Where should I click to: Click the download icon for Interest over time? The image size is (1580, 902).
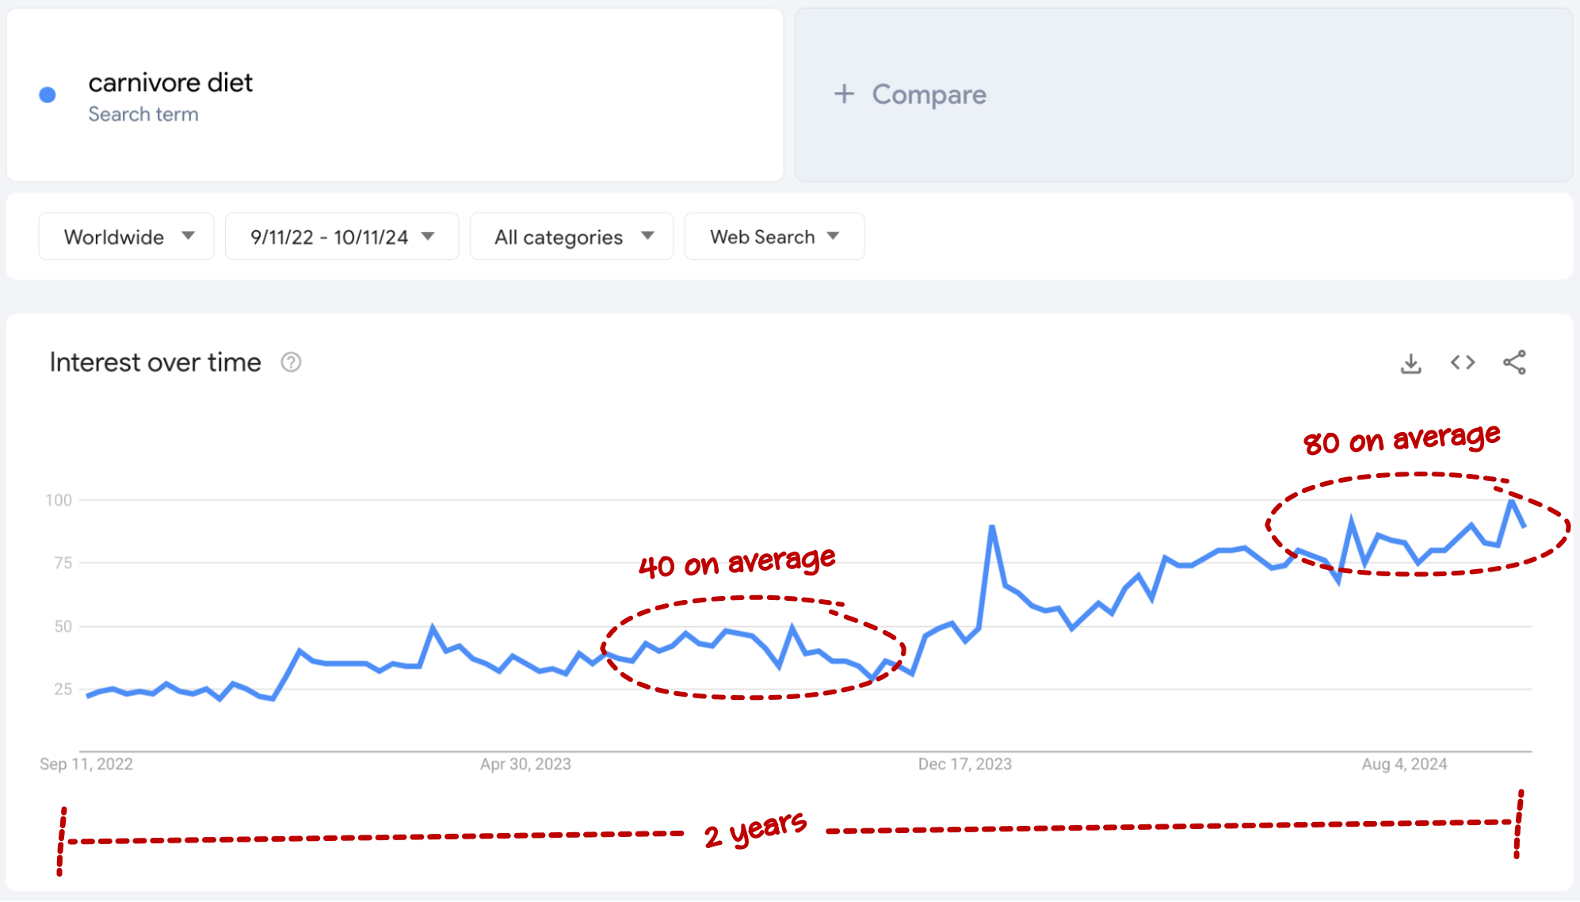pyautogui.click(x=1410, y=362)
